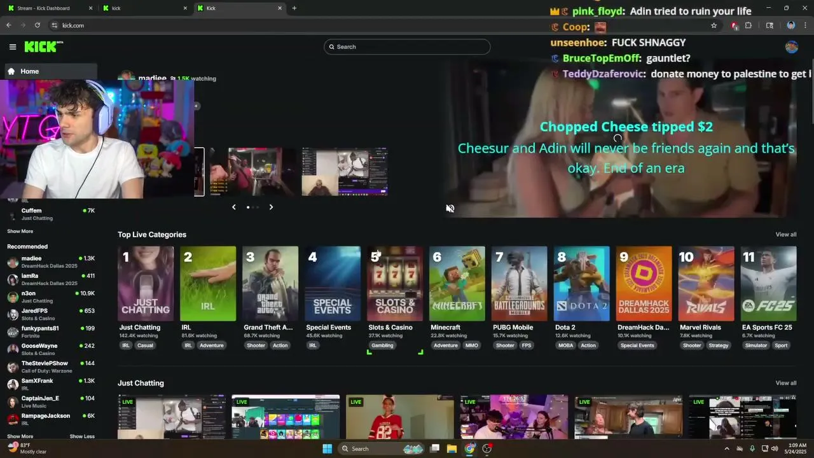Click the Kick logo
The width and height of the screenshot is (814, 458).
tap(43, 46)
